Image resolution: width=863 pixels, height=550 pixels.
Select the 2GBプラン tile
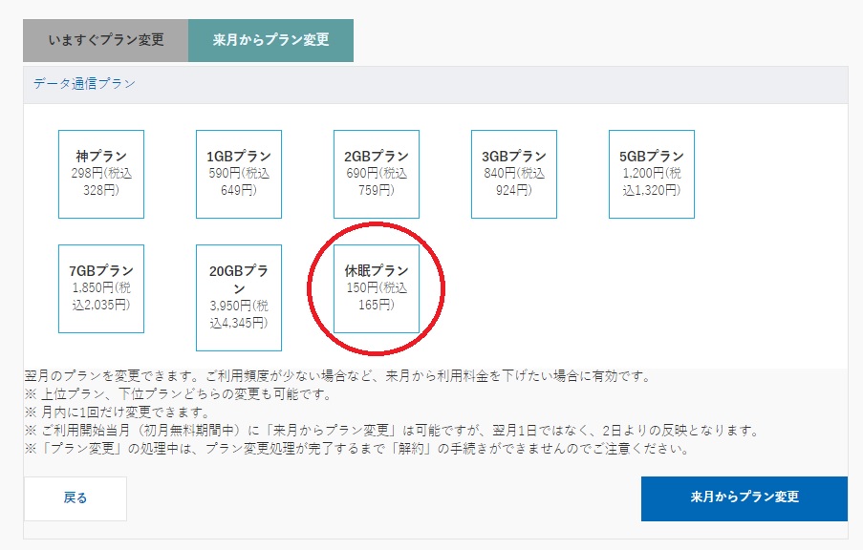[x=377, y=174]
